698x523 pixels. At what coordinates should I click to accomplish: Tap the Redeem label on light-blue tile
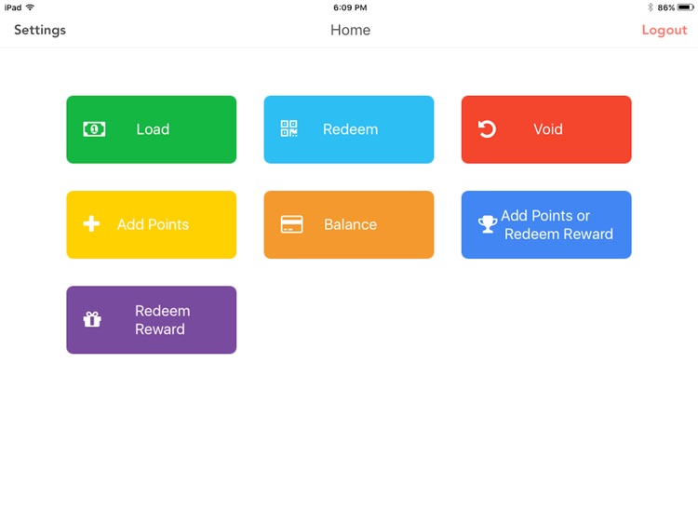point(350,129)
